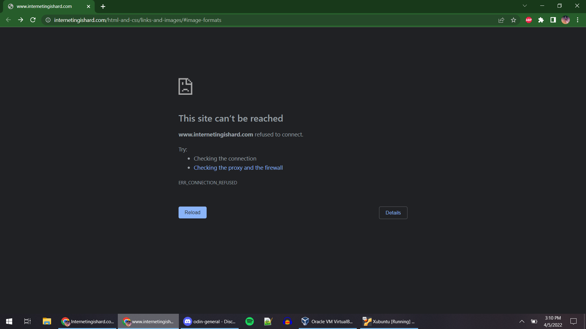This screenshot has width=586, height=329.
Task: Click the browser profile avatar
Action: pyautogui.click(x=566, y=20)
